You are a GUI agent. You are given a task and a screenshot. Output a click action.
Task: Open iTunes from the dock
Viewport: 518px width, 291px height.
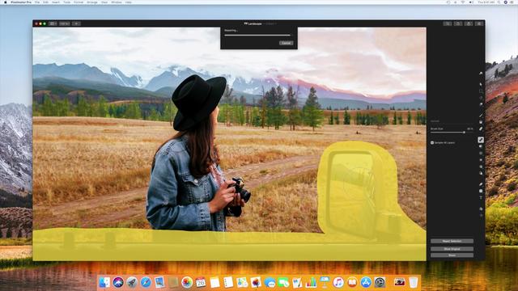click(x=338, y=282)
